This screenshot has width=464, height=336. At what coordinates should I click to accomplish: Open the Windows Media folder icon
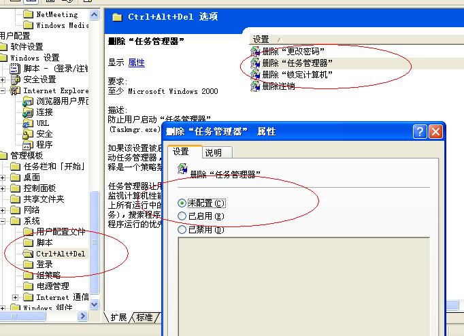[28, 25]
